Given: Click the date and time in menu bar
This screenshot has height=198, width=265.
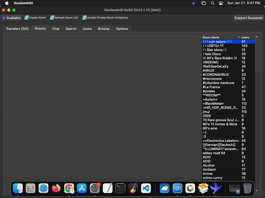Looking at the screenshot, I should pos(244,3).
